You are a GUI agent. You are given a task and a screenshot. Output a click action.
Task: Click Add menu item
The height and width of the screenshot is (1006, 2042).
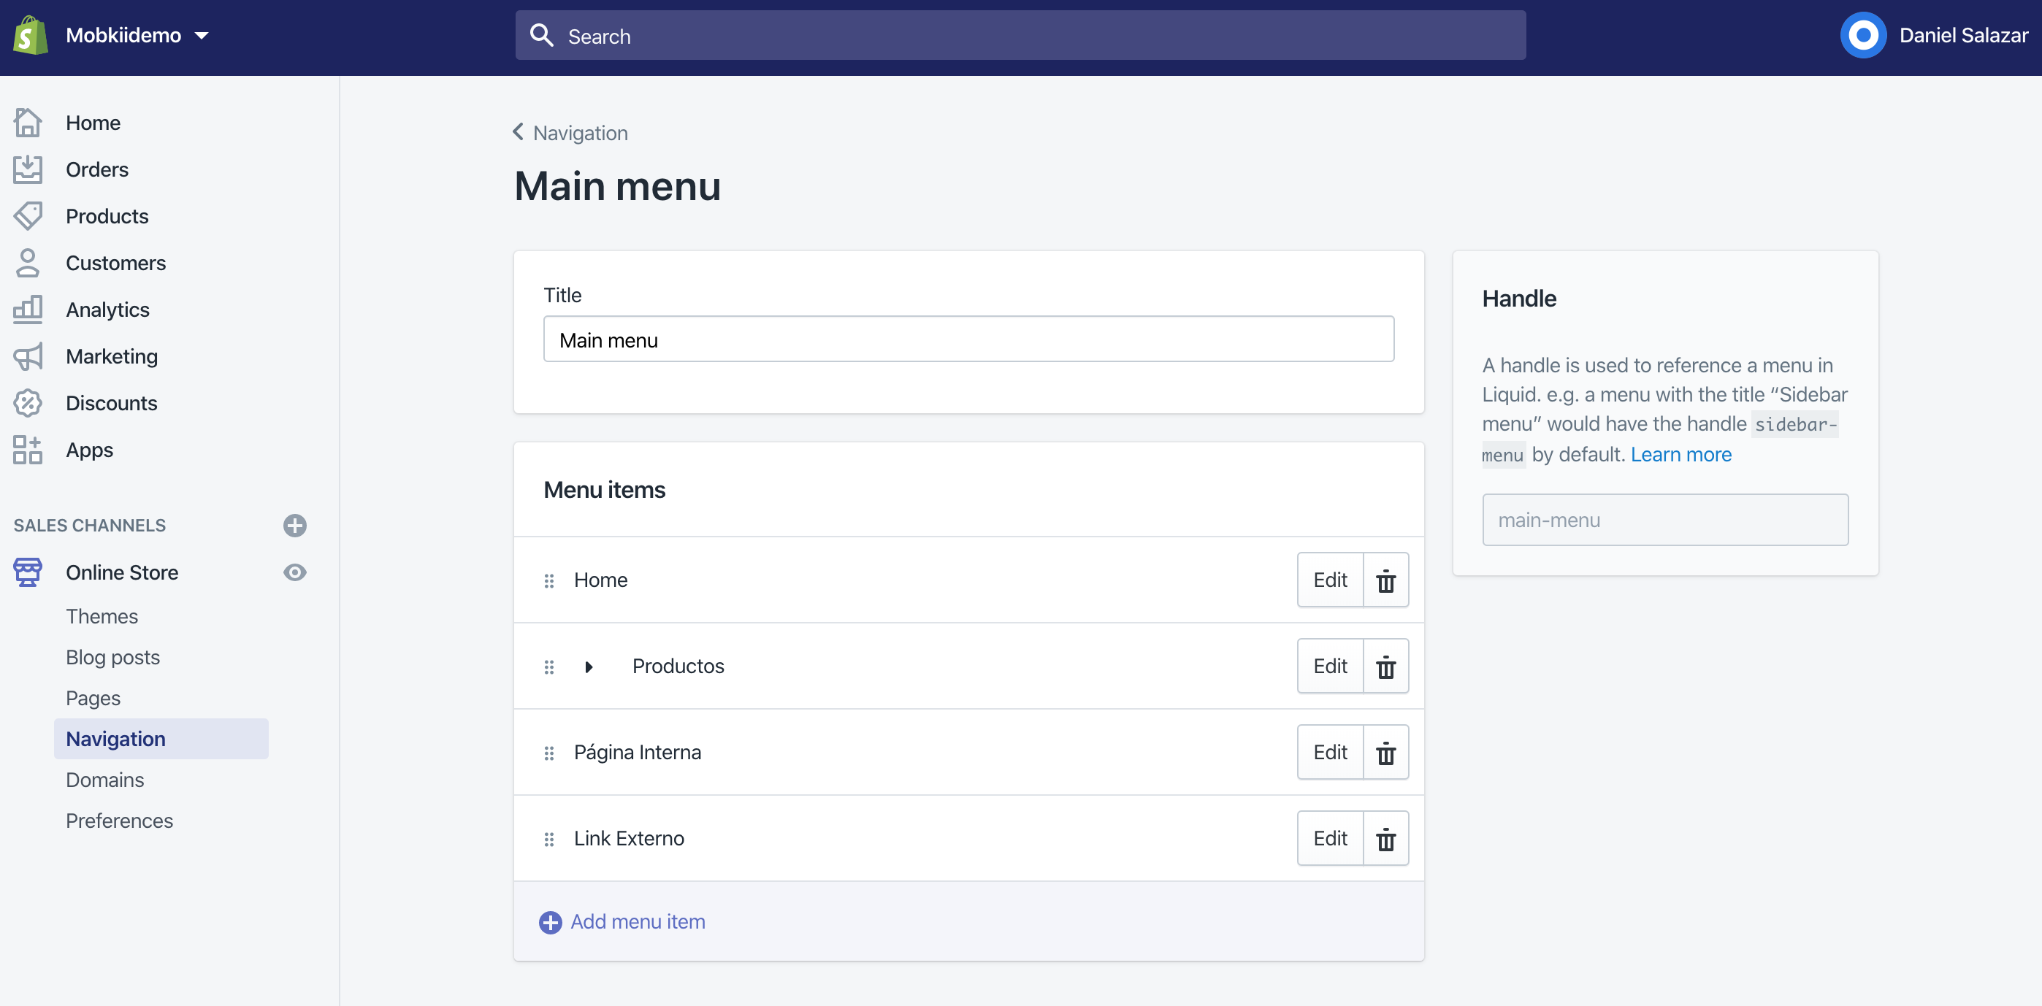click(x=622, y=922)
